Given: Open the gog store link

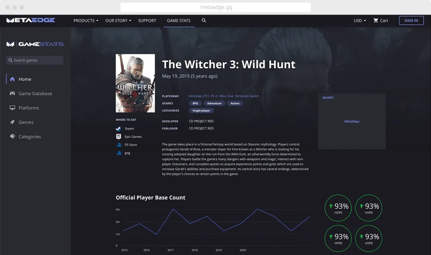Looking at the screenshot, I should click(x=127, y=153).
